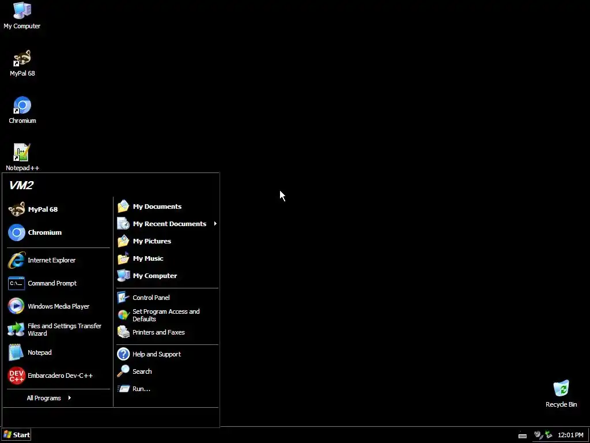Click the VM2 user name header
The height and width of the screenshot is (443, 590).
click(21, 185)
